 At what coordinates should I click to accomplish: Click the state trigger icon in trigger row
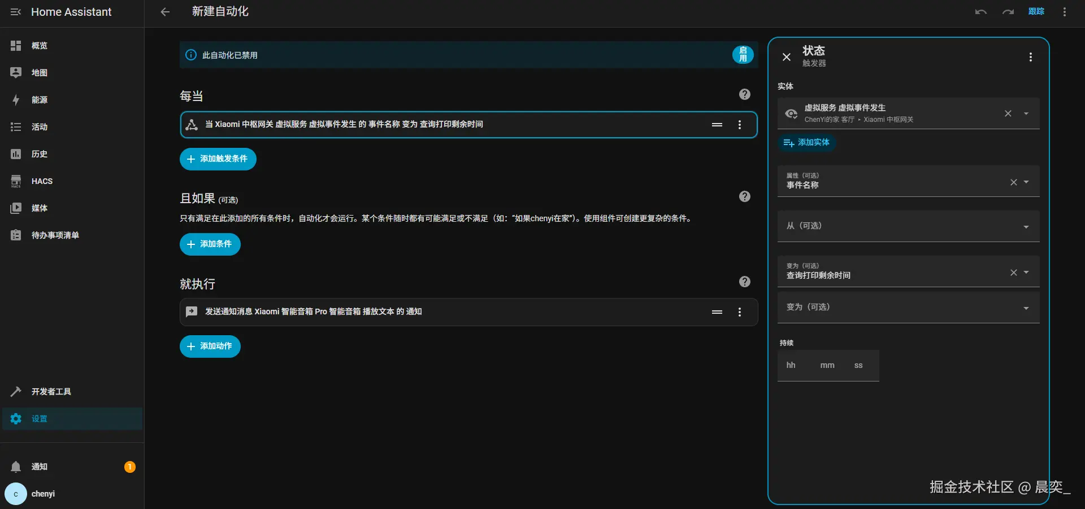coord(192,125)
